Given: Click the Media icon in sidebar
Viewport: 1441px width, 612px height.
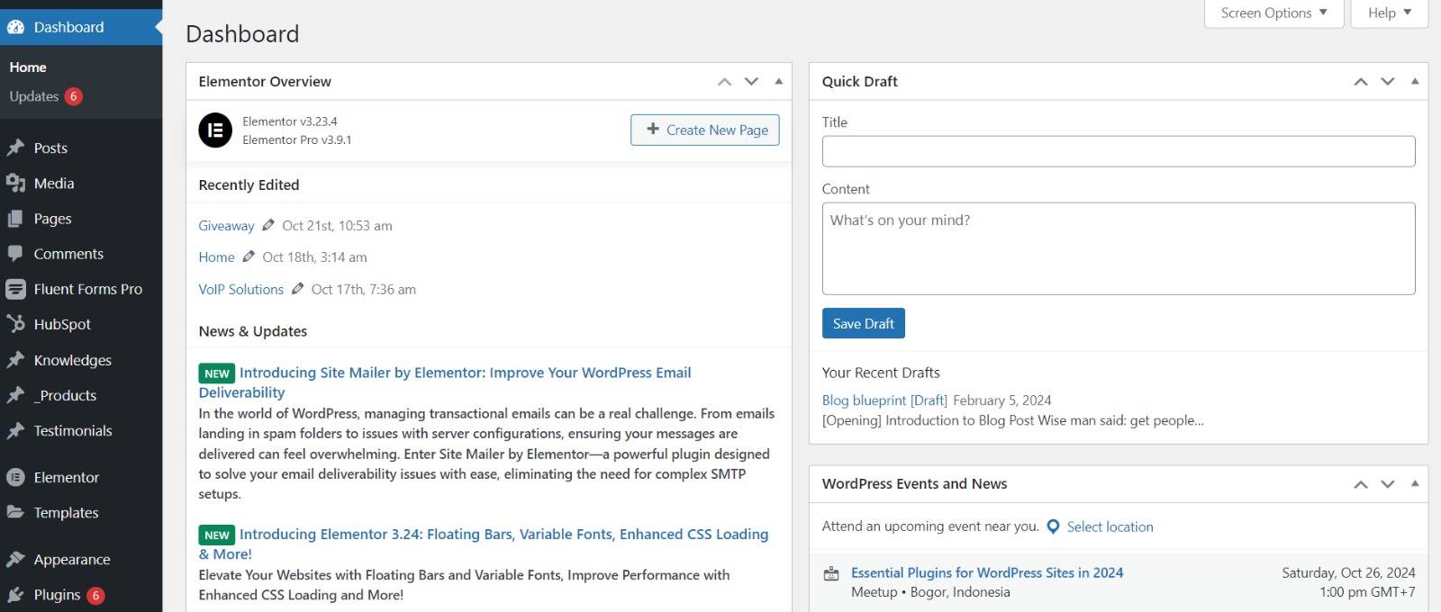Looking at the screenshot, I should point(15,184).
